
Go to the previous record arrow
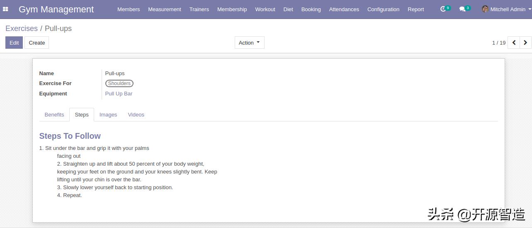click(514, 43)
